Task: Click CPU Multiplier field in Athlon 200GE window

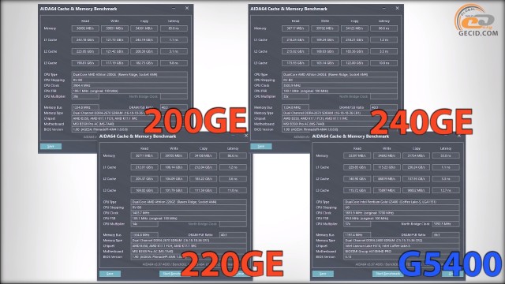Action: (x=85, y=96)
